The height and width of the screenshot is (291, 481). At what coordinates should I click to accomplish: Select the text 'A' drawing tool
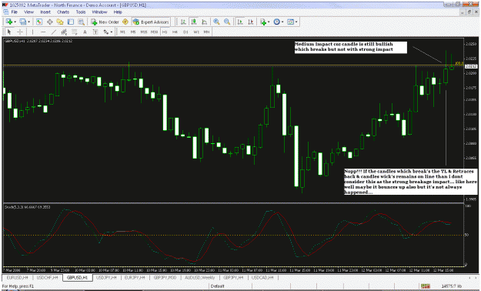[85, 32]
